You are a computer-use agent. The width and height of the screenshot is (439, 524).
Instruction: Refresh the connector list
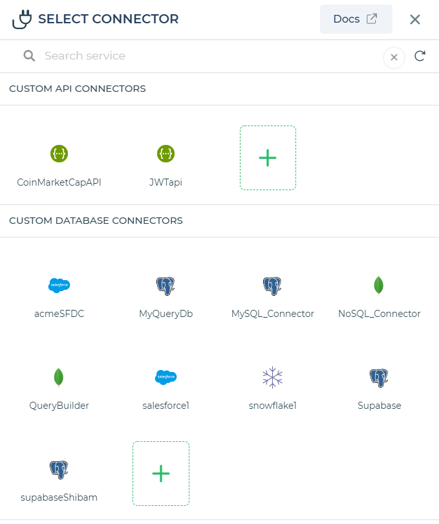point(420,56)
